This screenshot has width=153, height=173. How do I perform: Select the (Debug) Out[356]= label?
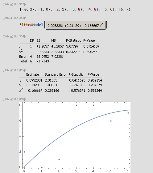[x=14, y=99]
